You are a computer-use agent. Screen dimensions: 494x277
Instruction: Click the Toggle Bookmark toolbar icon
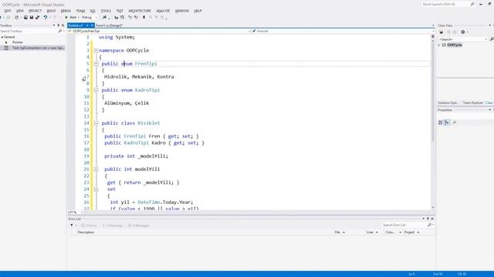tap(144, 17)
